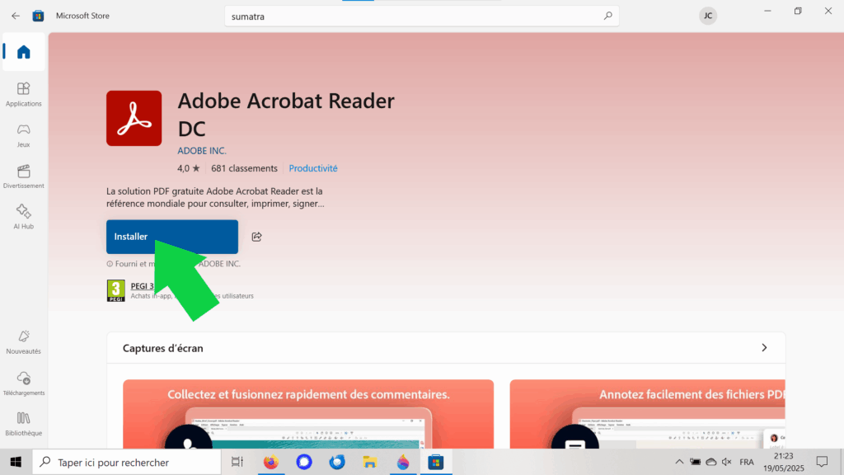Open the ADOBE INC. publisher link
Screen dimensions: 844x475
pos(202,151)
